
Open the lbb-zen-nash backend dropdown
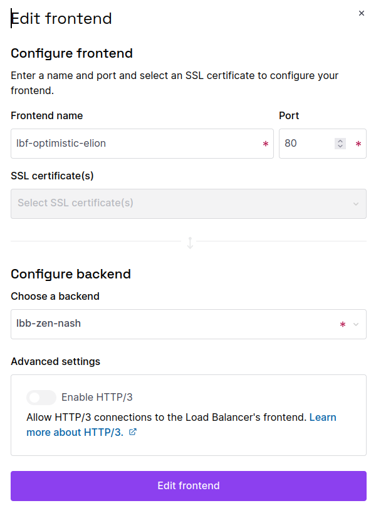point(175,324)
